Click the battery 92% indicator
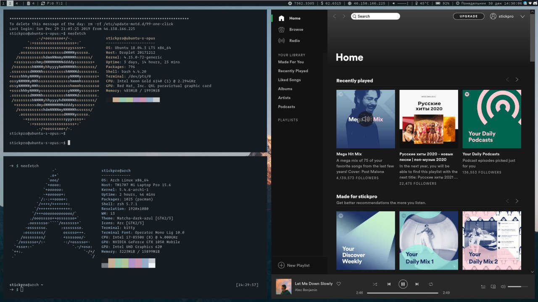The image size is (538, 302). click(x=443, y=3)
